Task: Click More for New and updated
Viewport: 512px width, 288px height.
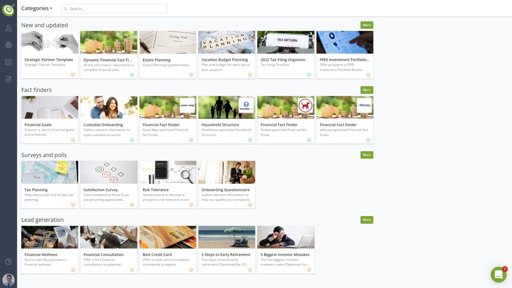Action: point(366,25)
